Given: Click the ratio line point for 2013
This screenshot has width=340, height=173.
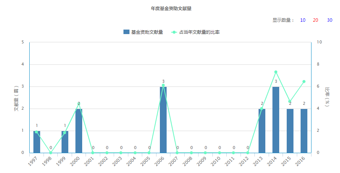Looking at the screenshot, I should [262, 109].
